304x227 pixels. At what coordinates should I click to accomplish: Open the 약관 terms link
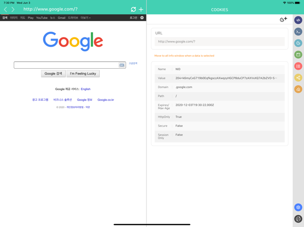tap(87, 107)
